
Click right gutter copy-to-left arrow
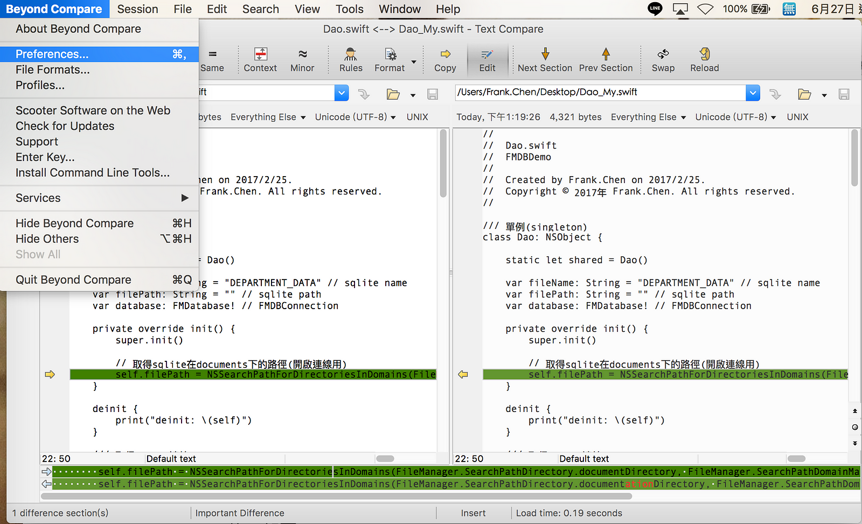(463, 374)
